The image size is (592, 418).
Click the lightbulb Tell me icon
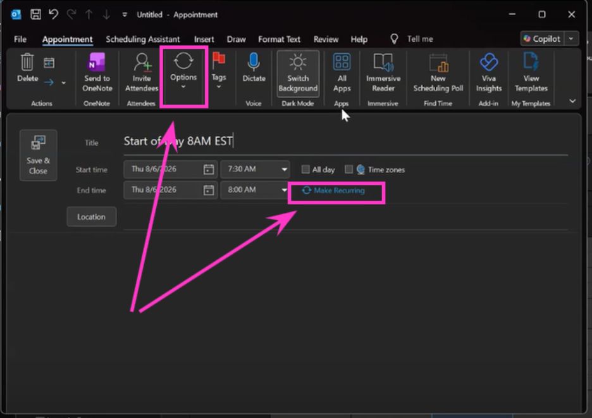click(x=394, y=39)
